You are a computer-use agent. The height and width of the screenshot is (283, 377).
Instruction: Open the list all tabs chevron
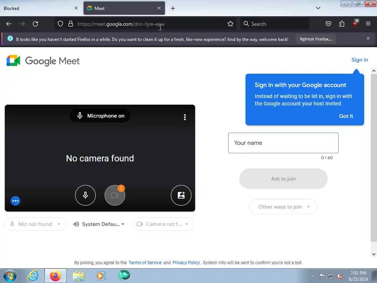point(318,8)
